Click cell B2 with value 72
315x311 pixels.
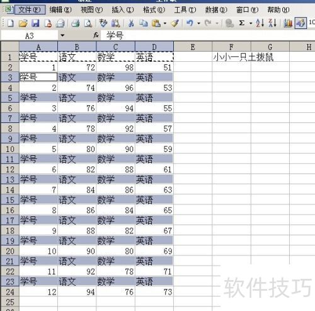(77, 67)
